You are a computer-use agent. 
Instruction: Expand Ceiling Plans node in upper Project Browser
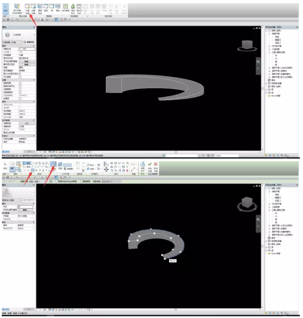click(270, 46)
